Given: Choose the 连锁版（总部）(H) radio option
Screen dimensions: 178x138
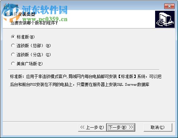Looking at the screenshot, I should tap(13, 46).
